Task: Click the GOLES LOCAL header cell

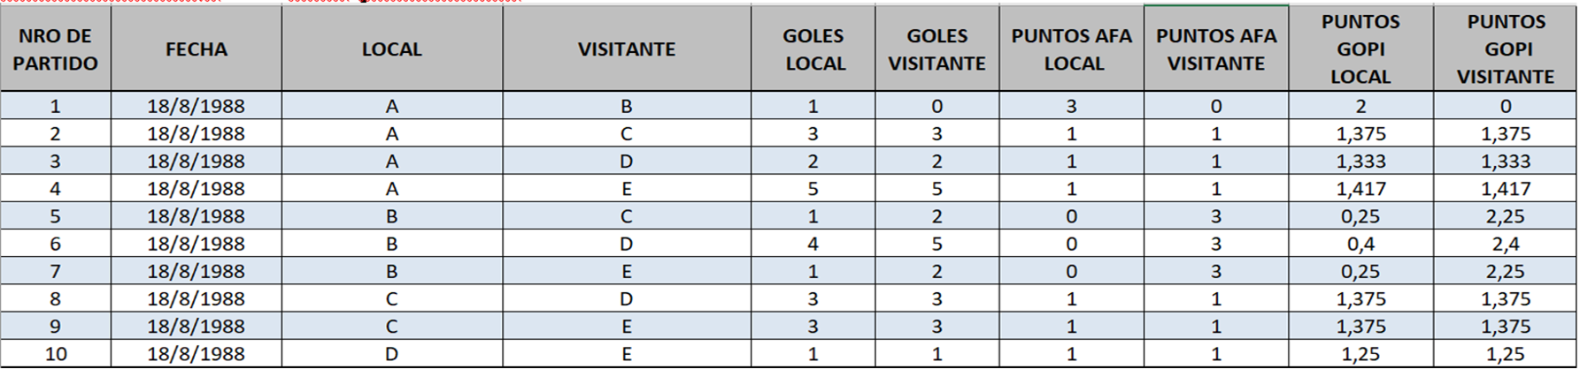Action: (x=813, y=49)
